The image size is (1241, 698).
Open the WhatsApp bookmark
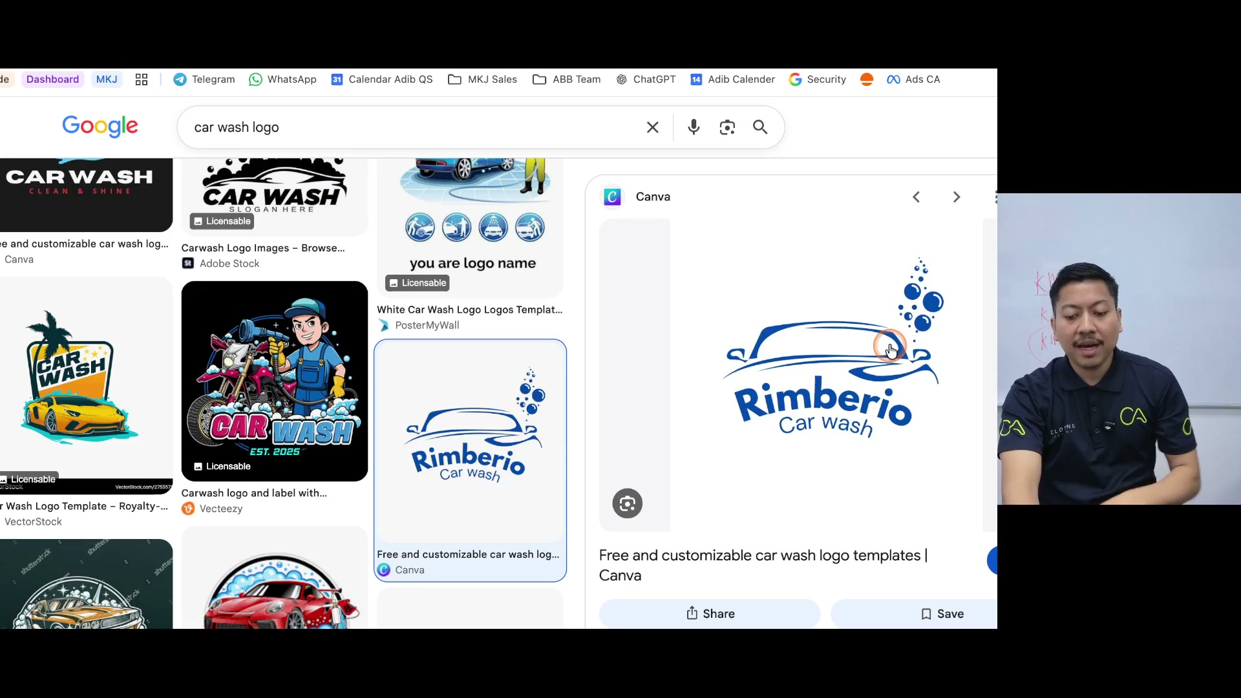pos(283,79)
